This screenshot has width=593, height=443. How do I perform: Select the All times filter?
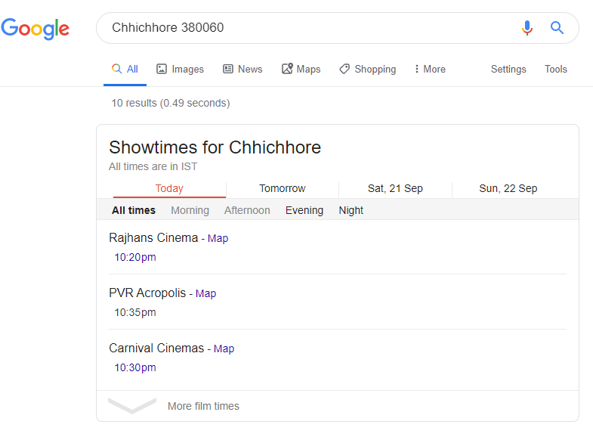click(x=134, y=210)
